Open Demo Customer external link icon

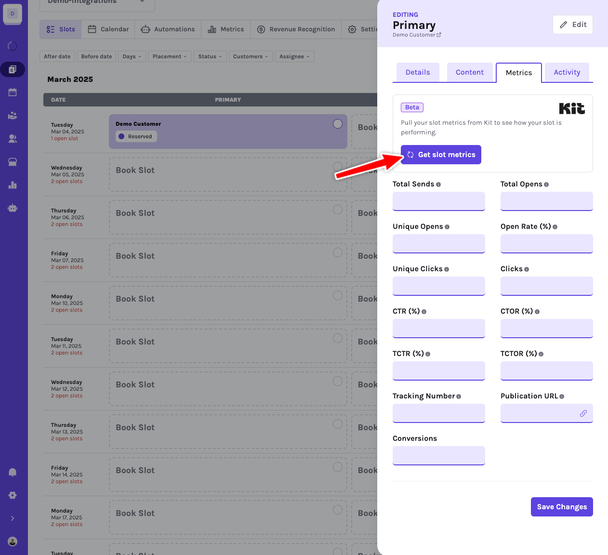(x=439, y=35)
